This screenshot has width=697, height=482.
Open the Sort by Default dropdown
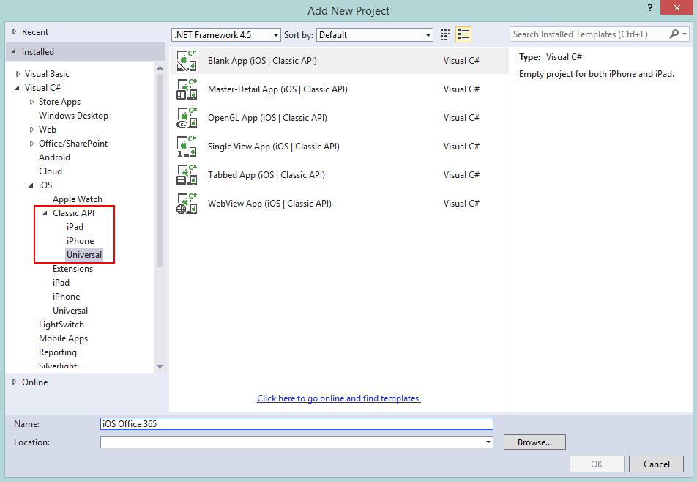[x=375, y=34]
